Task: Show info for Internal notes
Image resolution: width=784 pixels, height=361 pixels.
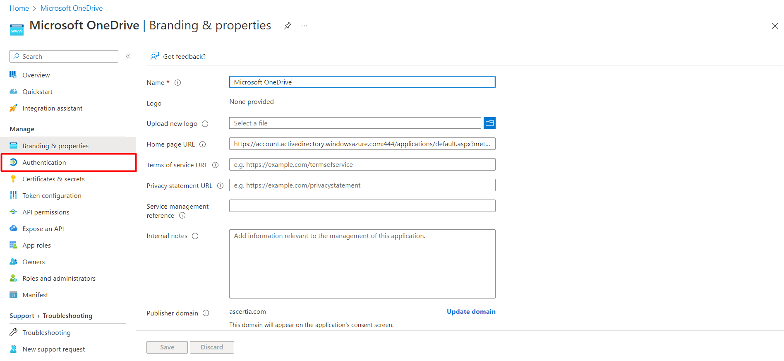Action: click(195, 236)
